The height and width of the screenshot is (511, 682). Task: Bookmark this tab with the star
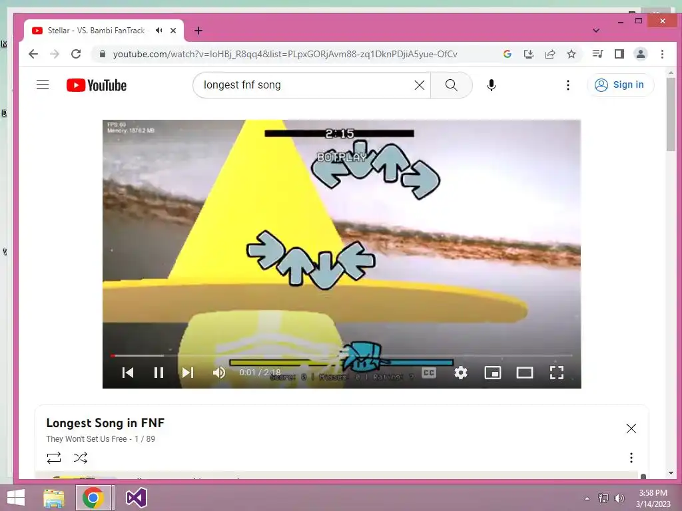tap(571, 54)
